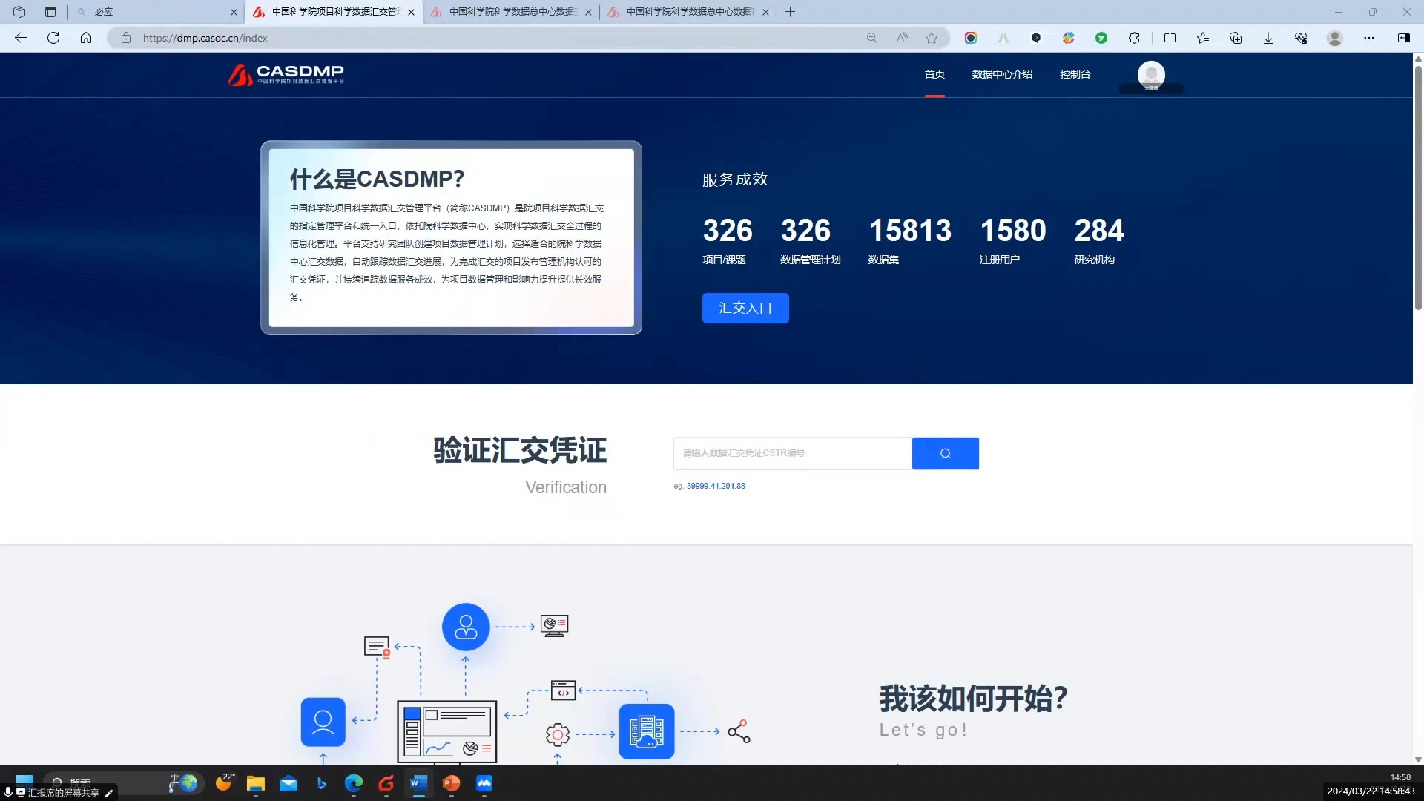Click the 汇交入口 button
Image resolution: width=1424 pixels, height=801 pixels.
pos(745,308)
